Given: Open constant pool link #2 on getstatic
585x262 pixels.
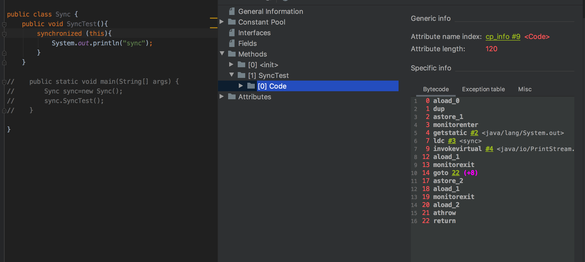Looking at the screenshot, I should [x=474, y=133].
